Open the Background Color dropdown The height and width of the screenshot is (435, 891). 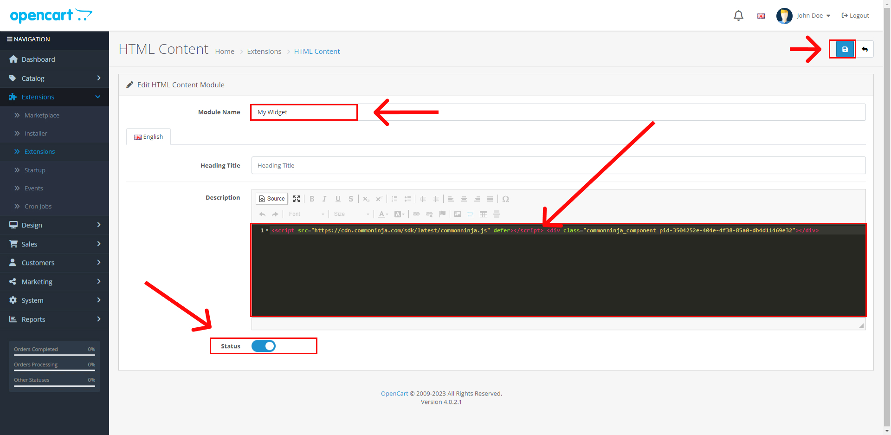tap(400, 214)
